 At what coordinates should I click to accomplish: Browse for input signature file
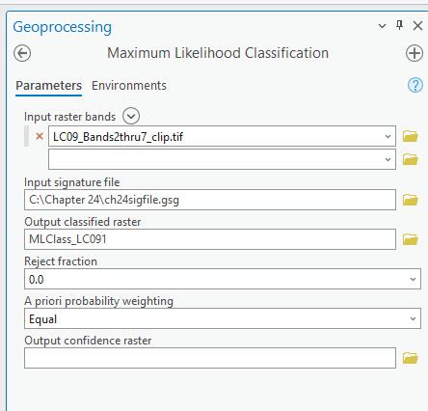coord(411,200)
